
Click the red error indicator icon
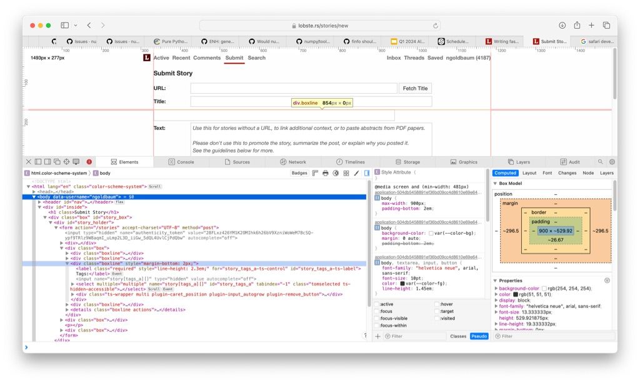[89, 162]
